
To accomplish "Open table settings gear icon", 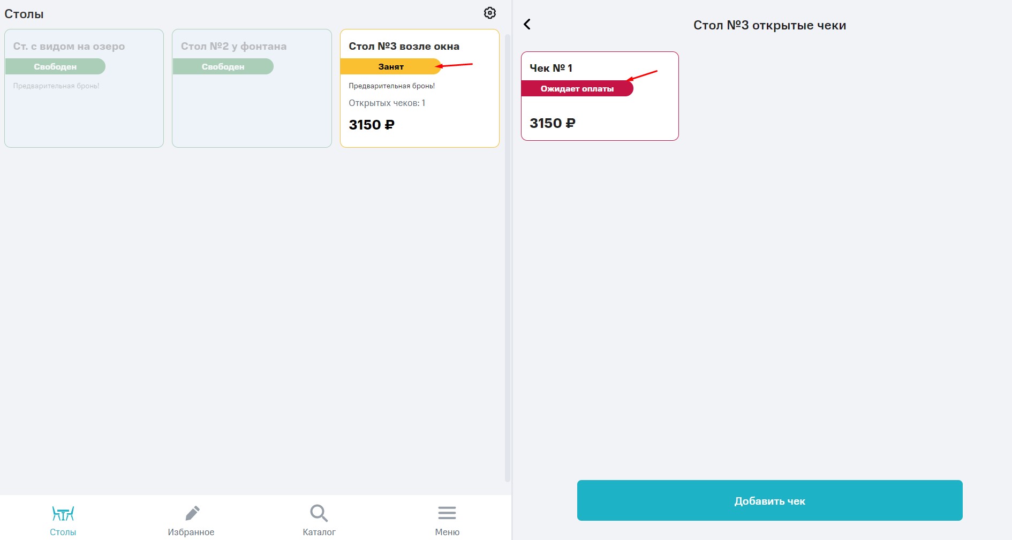I will (x=490, y=13).
